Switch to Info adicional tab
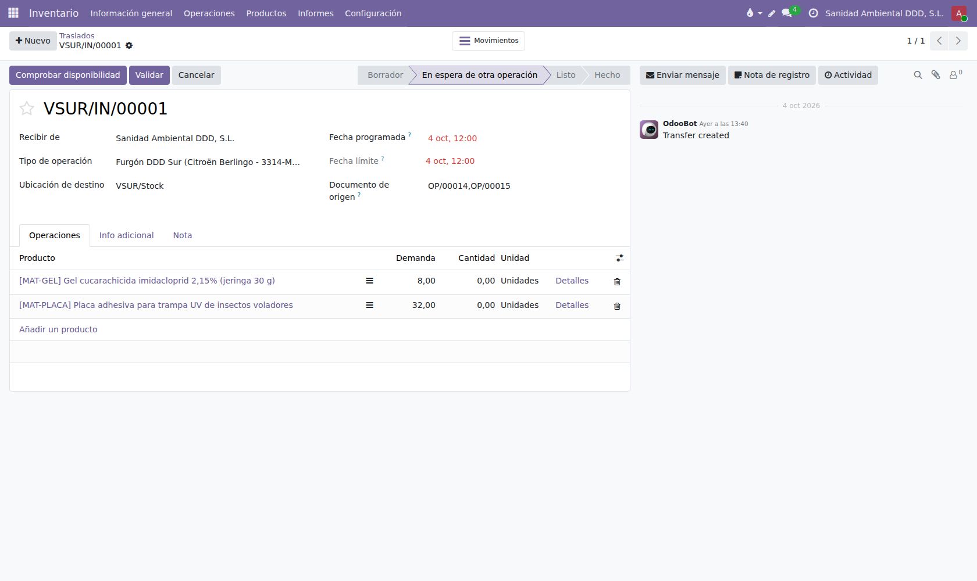Viewport: 977px width, 581px height. coord(127,235)
